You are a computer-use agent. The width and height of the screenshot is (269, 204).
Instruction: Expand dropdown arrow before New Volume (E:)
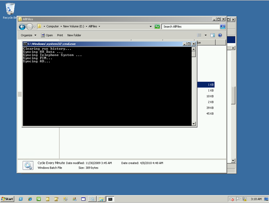coord(61,26)
